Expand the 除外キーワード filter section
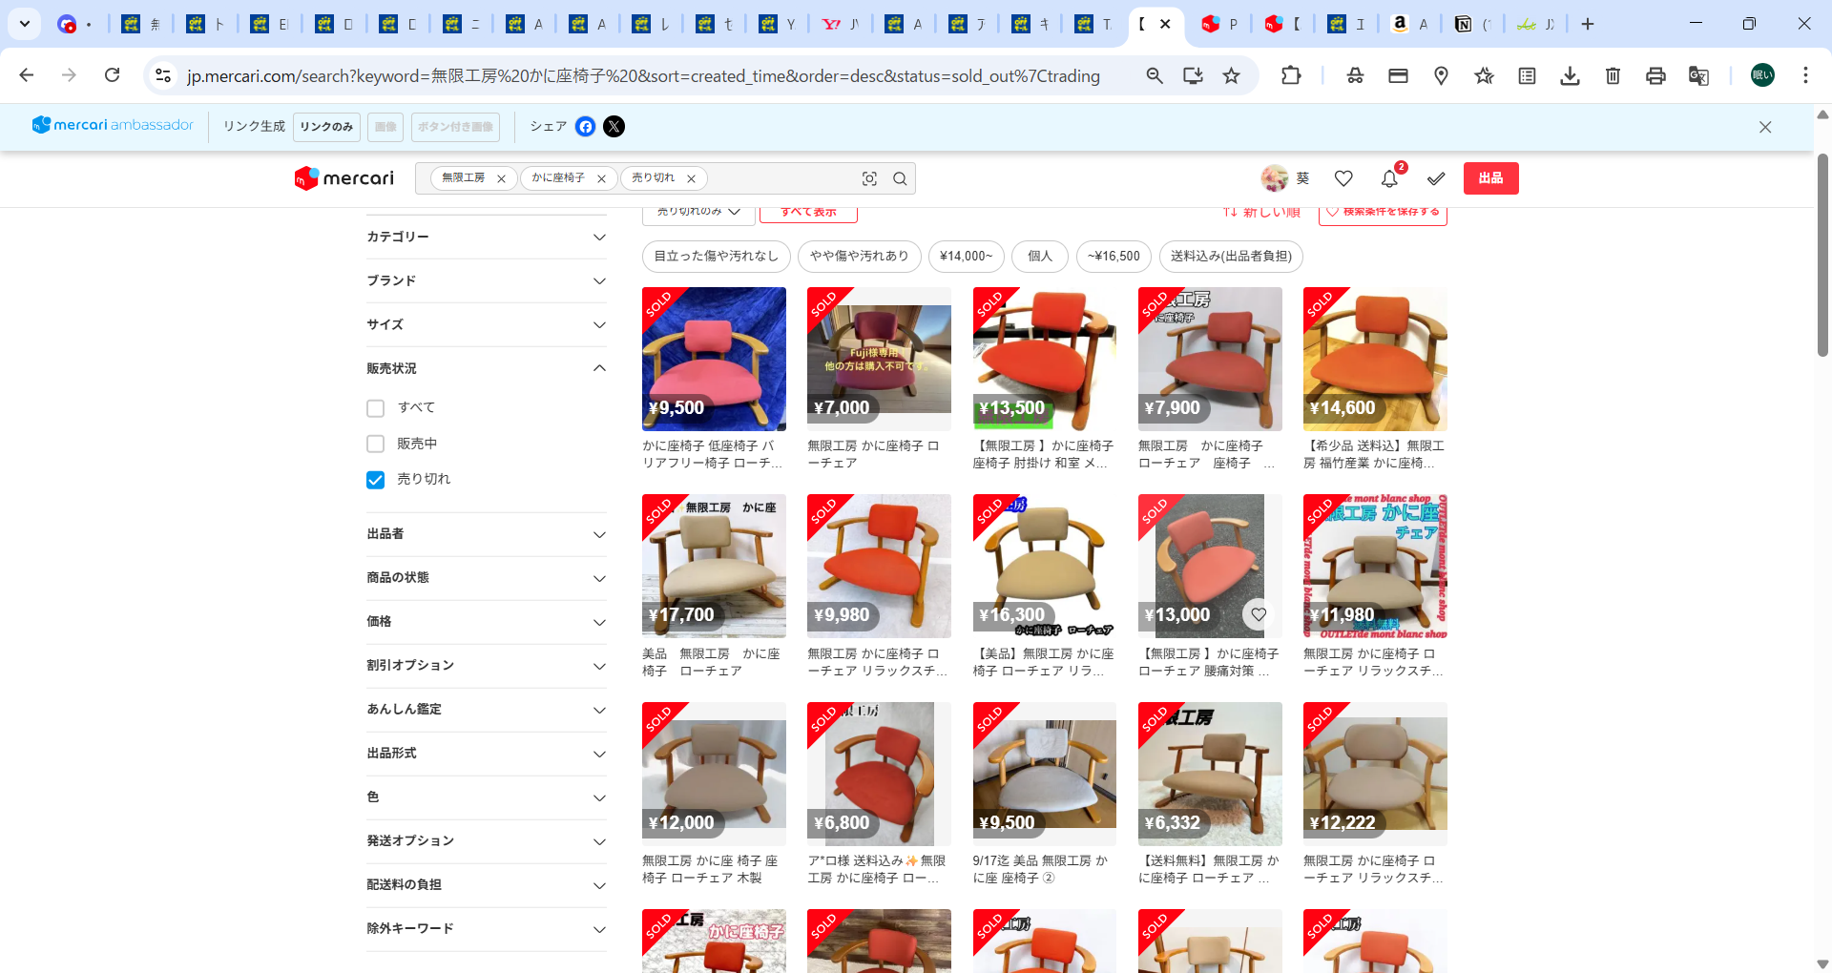This screenshot has height=973, width=1832. [487, 929]
